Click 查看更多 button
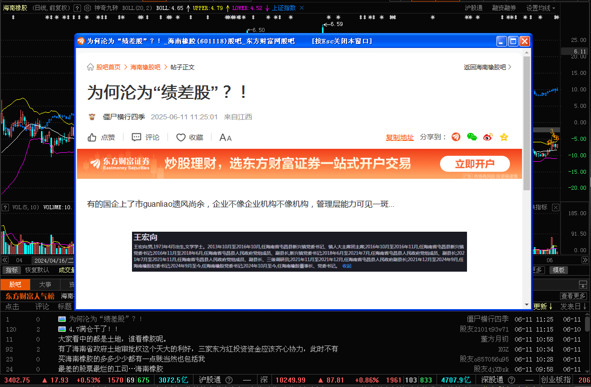 point(573,296)
